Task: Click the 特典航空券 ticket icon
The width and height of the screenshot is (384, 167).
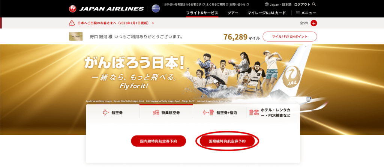Action: [156, 113]
